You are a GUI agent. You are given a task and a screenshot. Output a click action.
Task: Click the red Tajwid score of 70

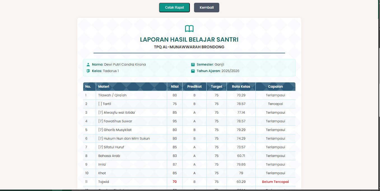click(x=175, y=182)
